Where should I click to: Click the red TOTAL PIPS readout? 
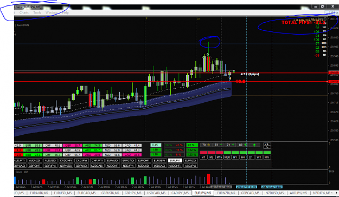point(304,22)
